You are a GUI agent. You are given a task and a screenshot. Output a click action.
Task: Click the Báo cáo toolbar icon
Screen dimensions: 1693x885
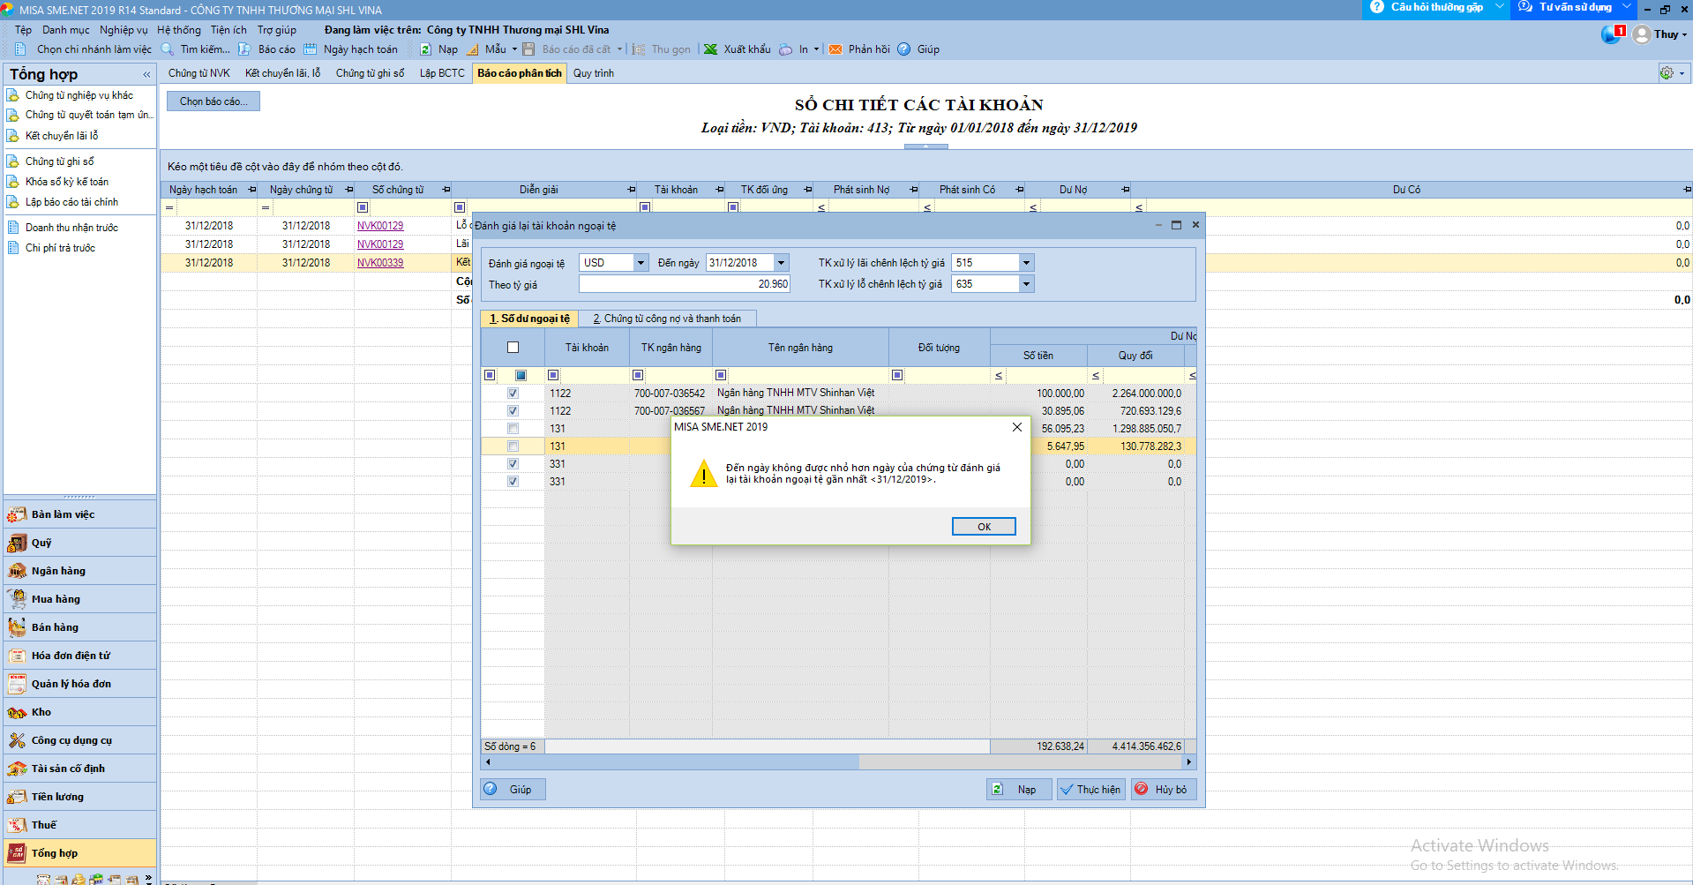[x=244, y=49]
